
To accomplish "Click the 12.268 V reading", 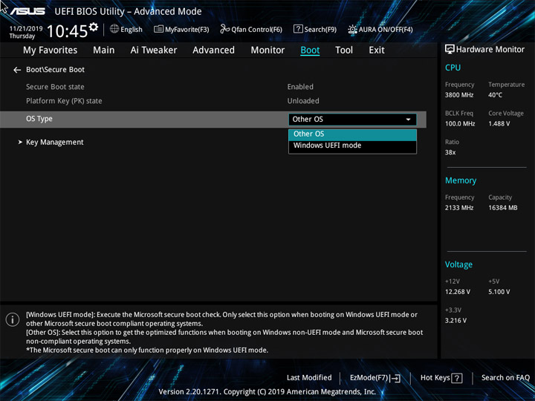I will [x=457, y=292].
